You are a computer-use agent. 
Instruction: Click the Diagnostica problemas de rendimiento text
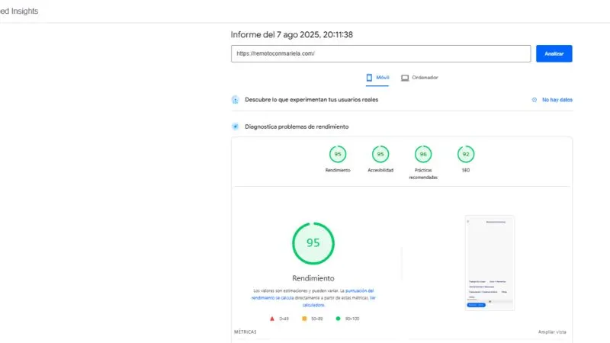(297, 127)
